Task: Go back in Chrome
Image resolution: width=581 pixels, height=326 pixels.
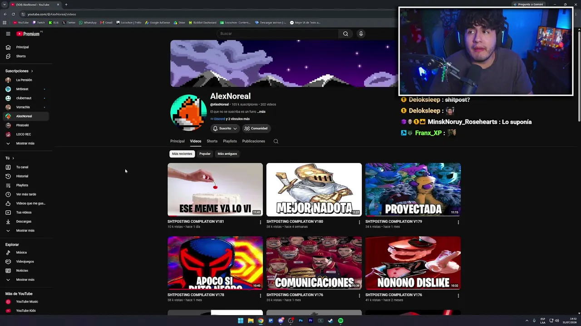Action: click(5, 14)
